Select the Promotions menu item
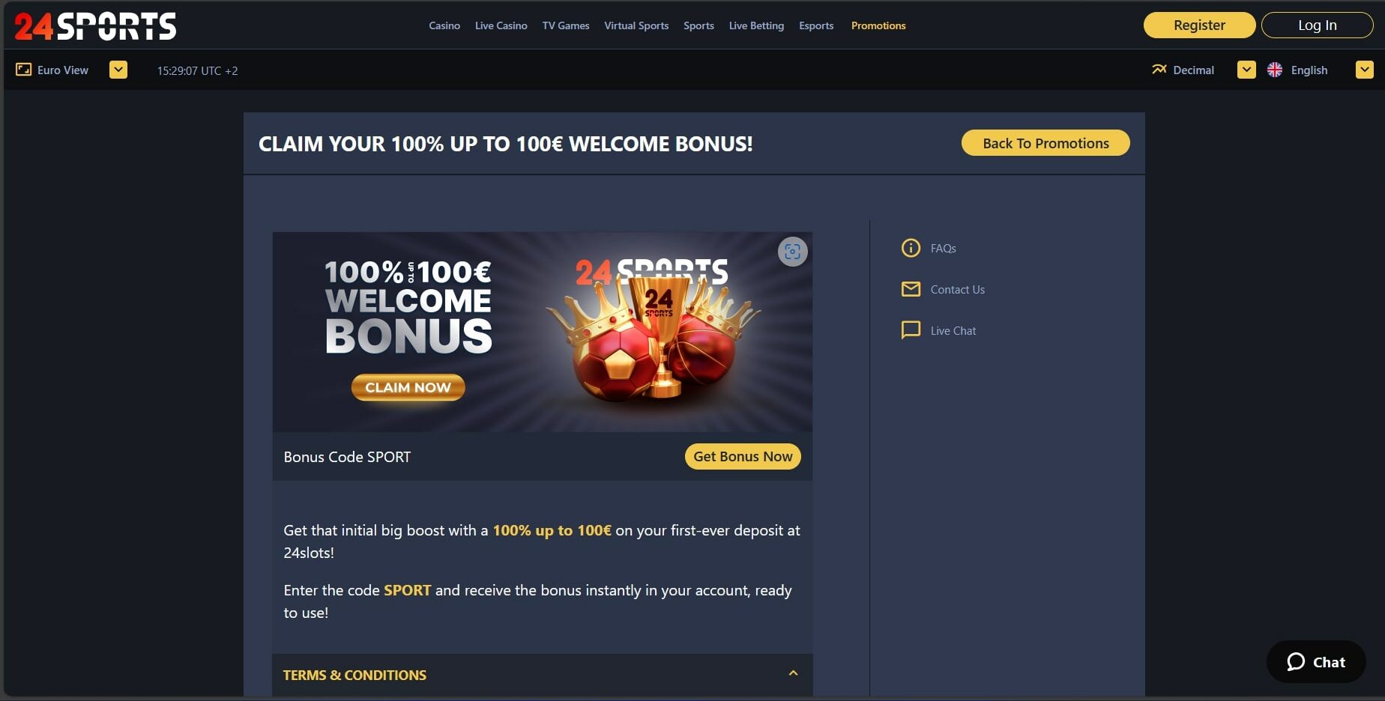The image size is (1385, 701). tap(878, 25)
